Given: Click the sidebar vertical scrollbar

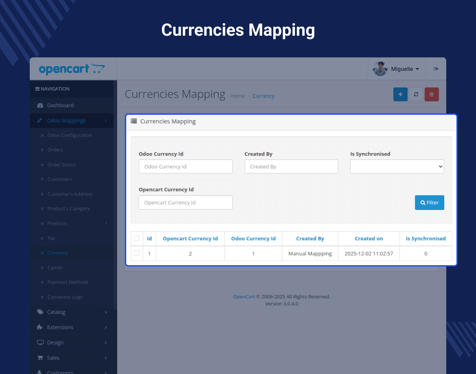Looking at the screenshot, I should [x=115, y=194].
